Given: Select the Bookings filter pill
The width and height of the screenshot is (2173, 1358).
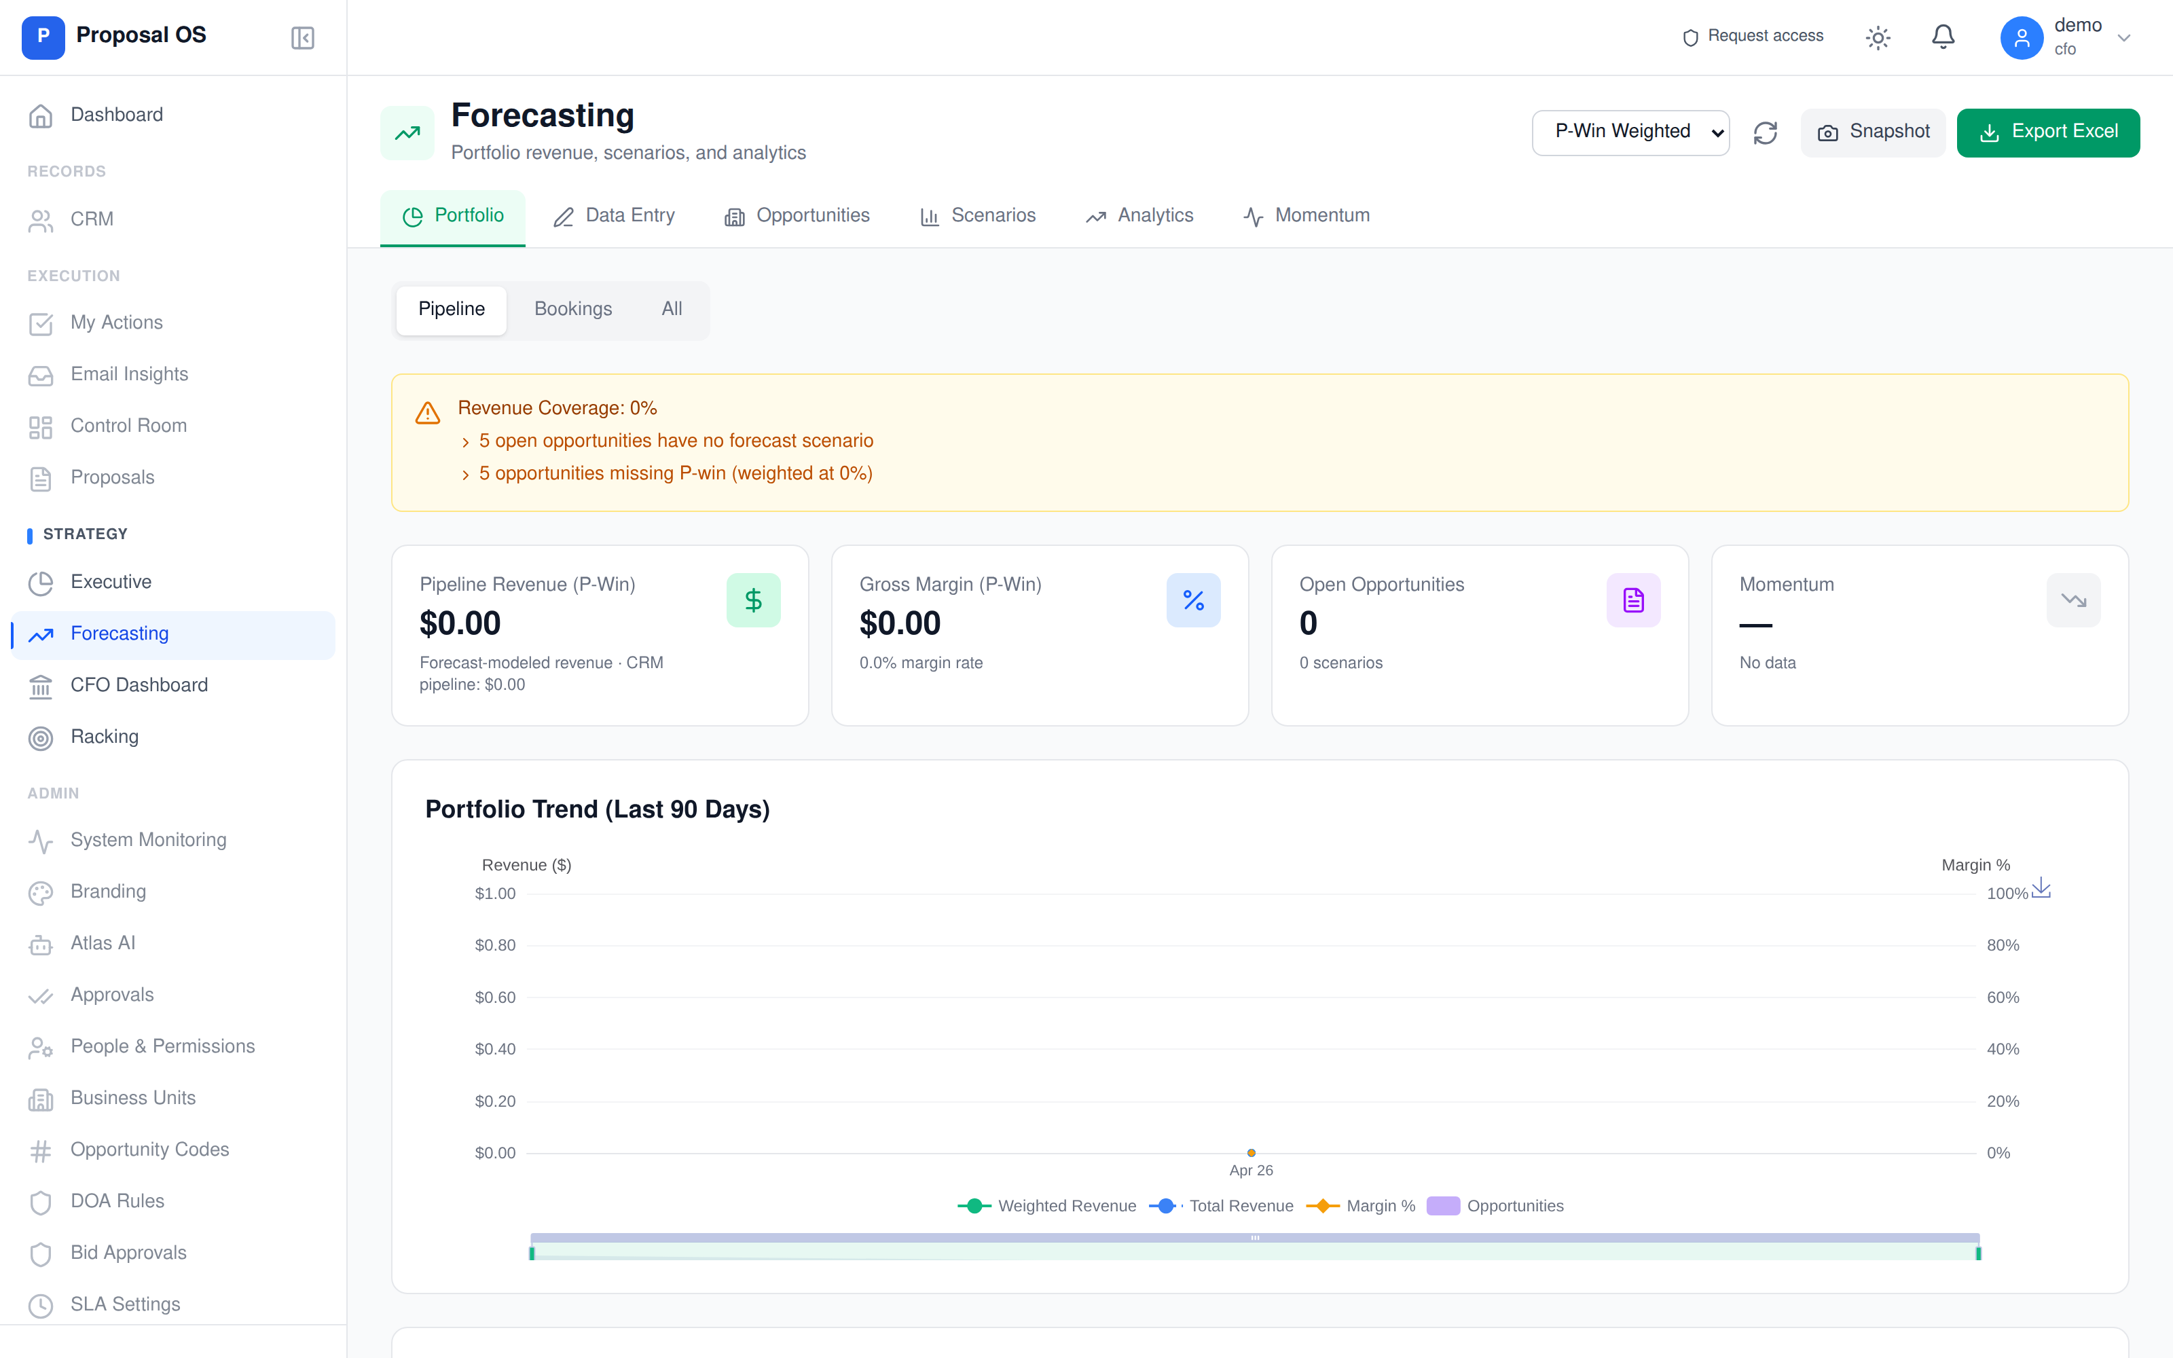Looking at the screenshot, I should [573, 309].
